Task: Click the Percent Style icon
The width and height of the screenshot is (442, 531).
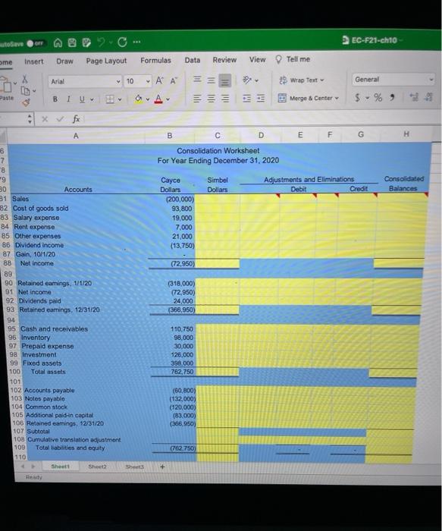Action: pyautogui.click(x=378, y=98)
